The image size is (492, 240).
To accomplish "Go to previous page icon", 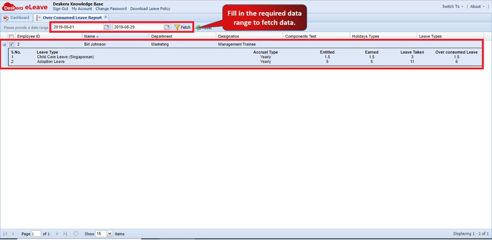I will click(13, 234).
